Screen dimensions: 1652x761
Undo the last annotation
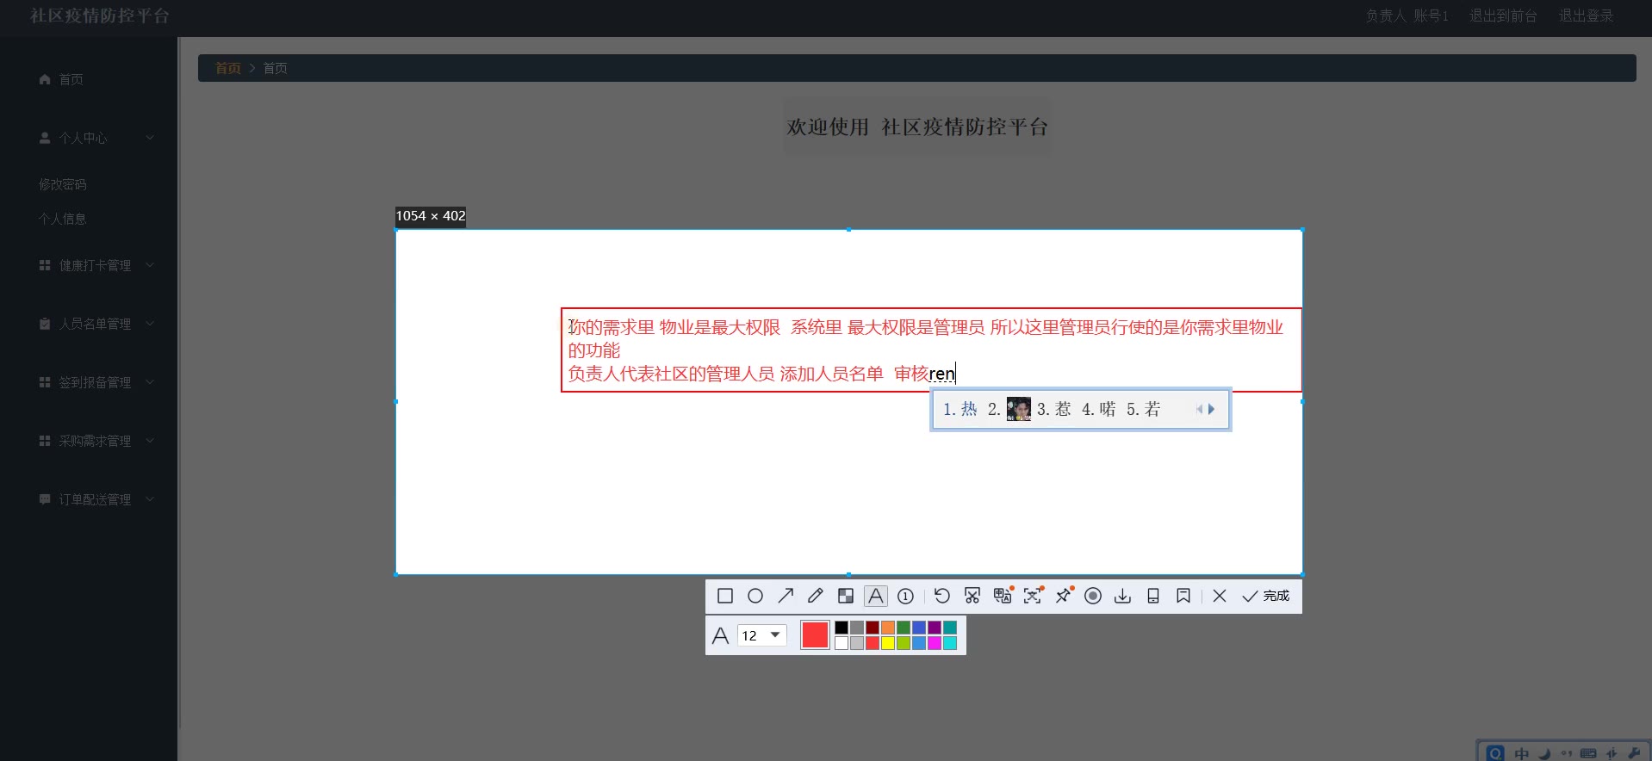[x=942, y=596]
